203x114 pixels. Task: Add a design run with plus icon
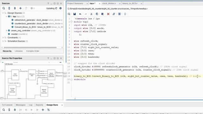(x=43, y=110)
